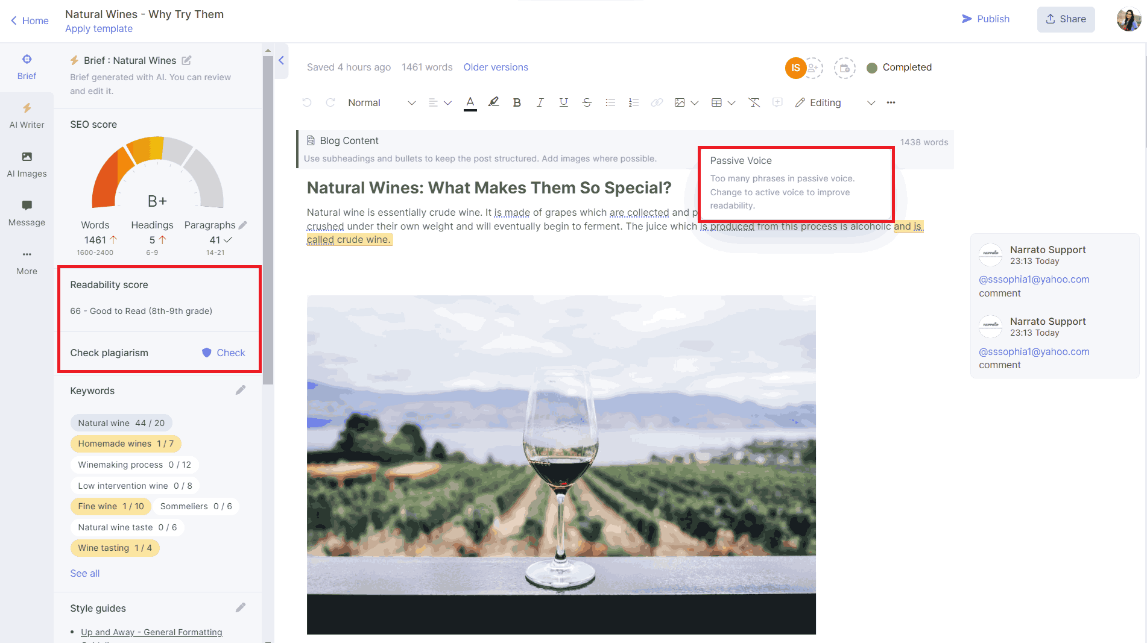The image size is (1147, 643).
Task: Clear text formatting
Action: [754, 102]
